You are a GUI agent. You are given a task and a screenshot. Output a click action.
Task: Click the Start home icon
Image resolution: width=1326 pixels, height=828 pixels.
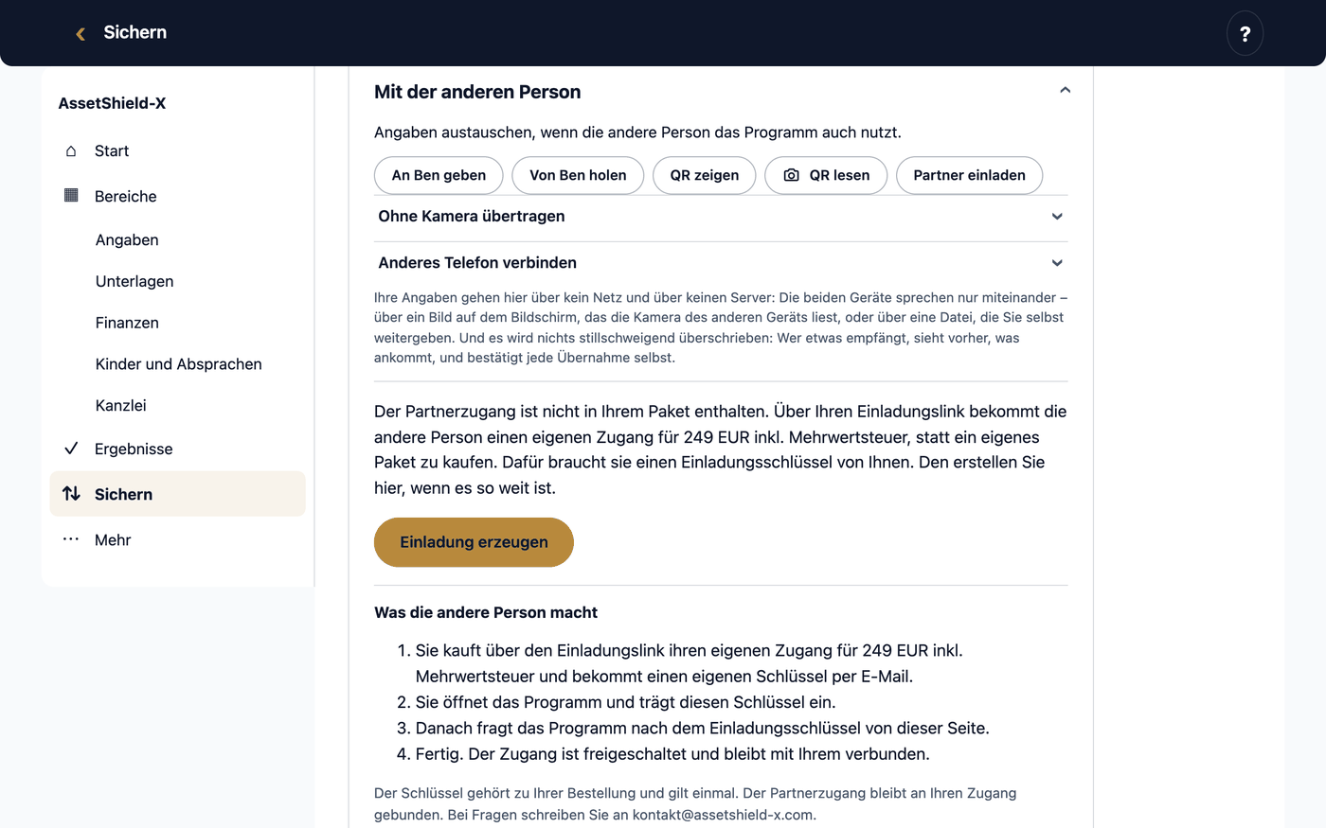click(x=71, y=151)
